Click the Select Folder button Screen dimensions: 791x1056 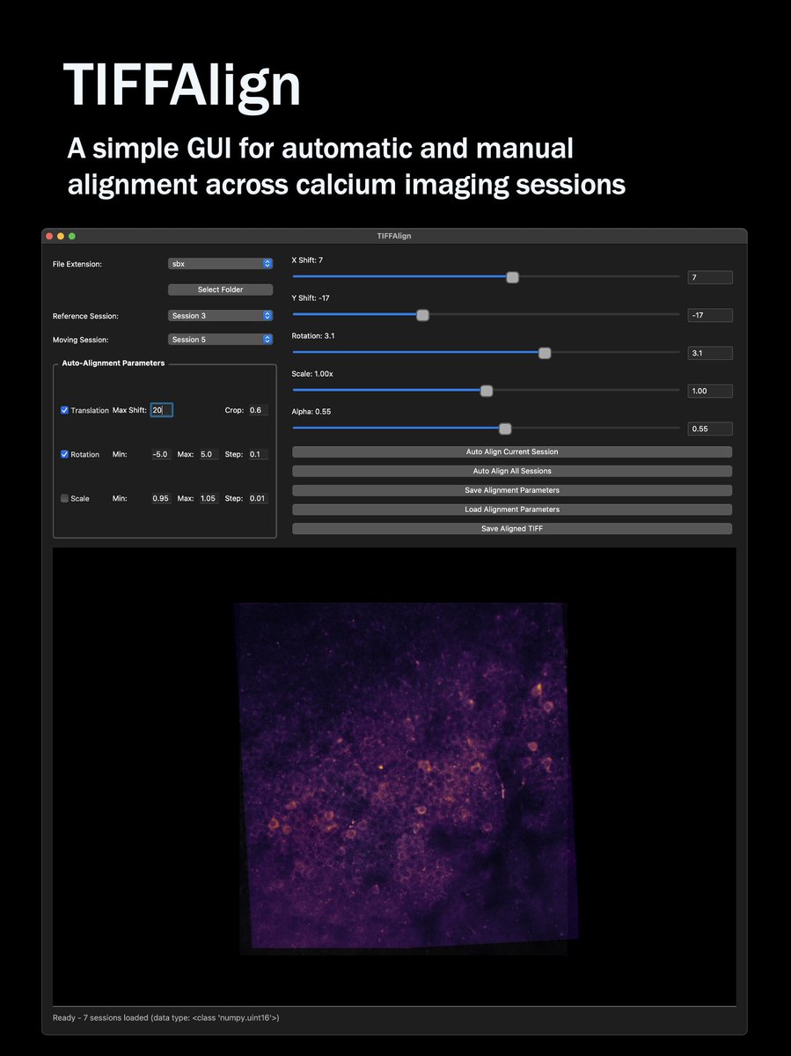click(x=220, y=290)
